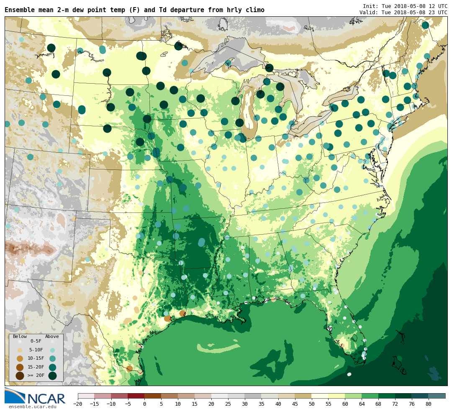
Task: Click the colorbar segment between 35 and 40
Action: coord(270,396)
